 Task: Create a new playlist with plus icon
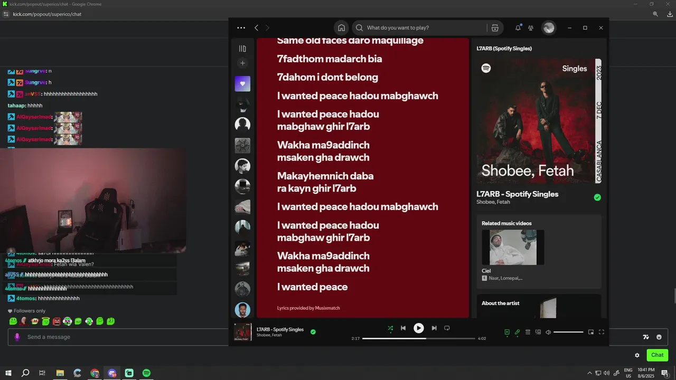pos(242,63)
